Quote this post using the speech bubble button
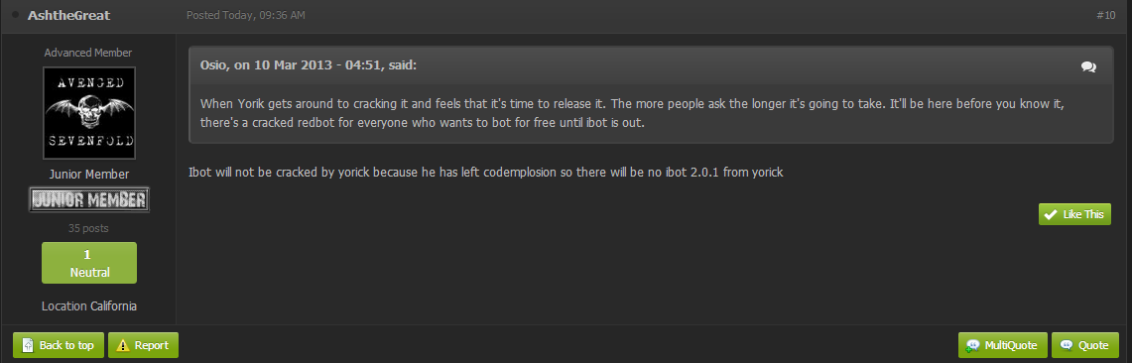 [1085, 345]
